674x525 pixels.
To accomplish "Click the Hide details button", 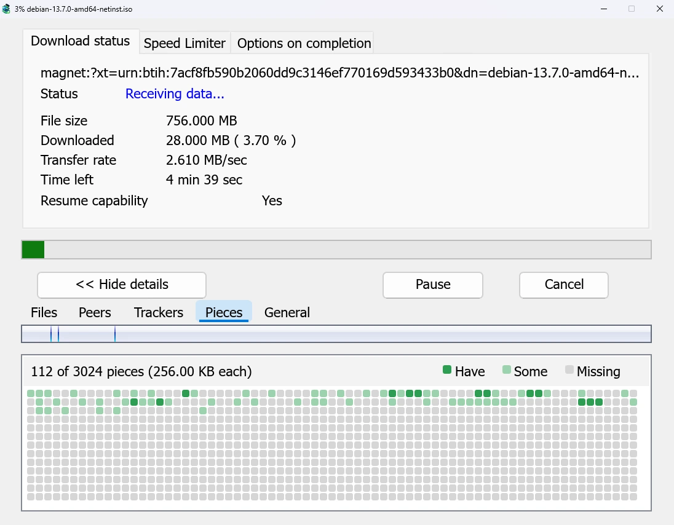I will 122,285.
